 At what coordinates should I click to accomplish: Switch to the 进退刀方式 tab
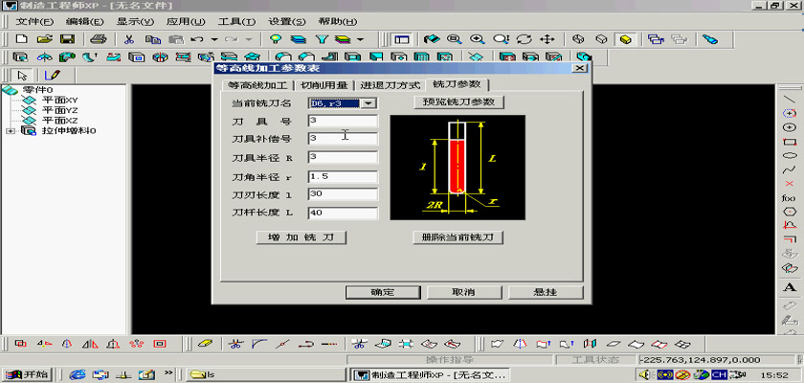391,85
